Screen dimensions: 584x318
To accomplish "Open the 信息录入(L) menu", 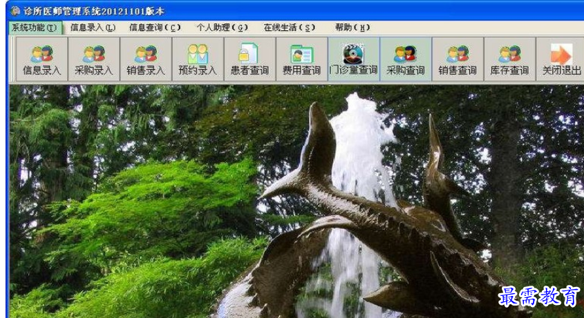I will pyautogui.click(x=93, y=28).
